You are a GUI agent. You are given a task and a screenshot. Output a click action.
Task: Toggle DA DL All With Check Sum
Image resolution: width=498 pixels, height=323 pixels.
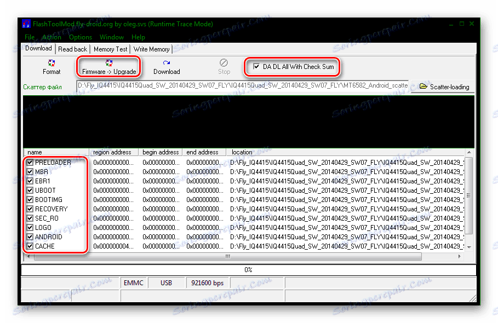(x=256, y=66)
